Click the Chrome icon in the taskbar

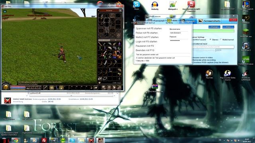click(x=16, y=140)
